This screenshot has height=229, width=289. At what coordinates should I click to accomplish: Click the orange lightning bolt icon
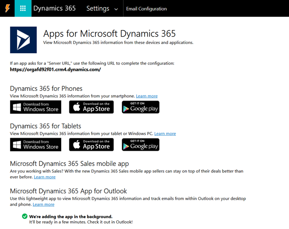click(x=7, y=8)
